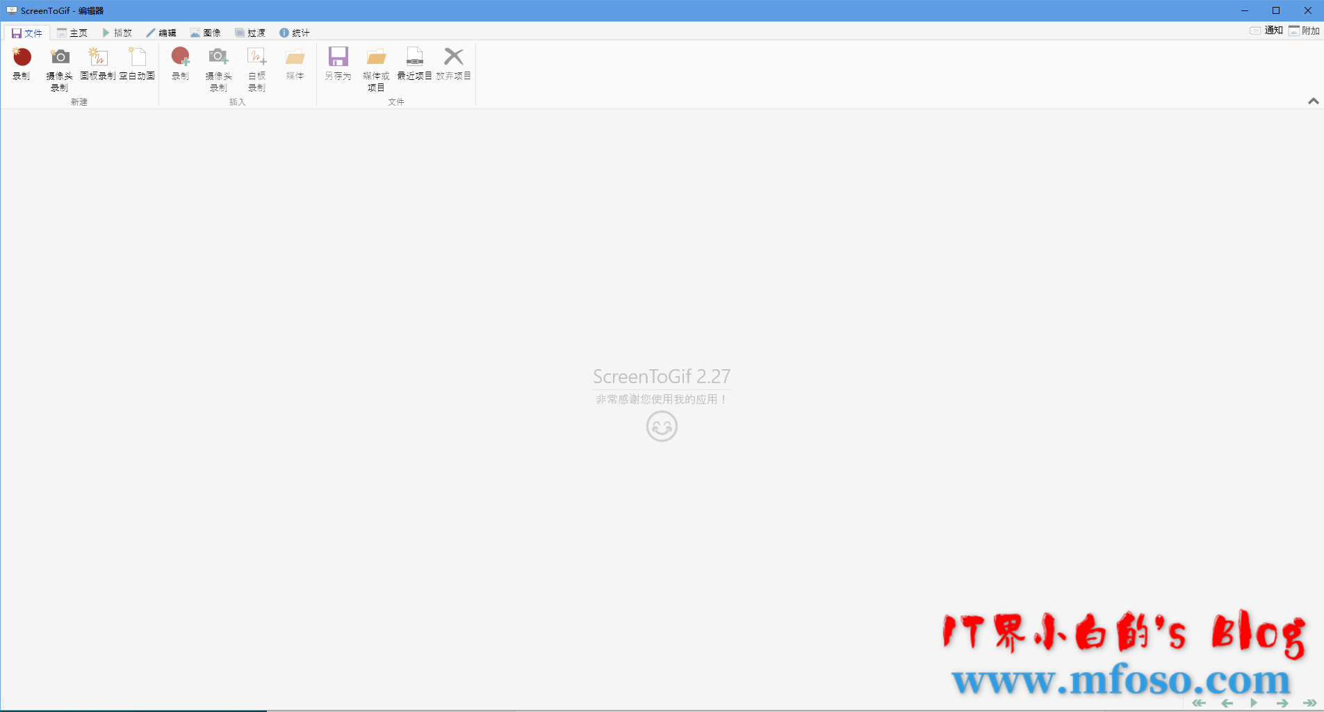1324x712 pixels.
Task: Go to the next frame
Action: coord(1282,703)
